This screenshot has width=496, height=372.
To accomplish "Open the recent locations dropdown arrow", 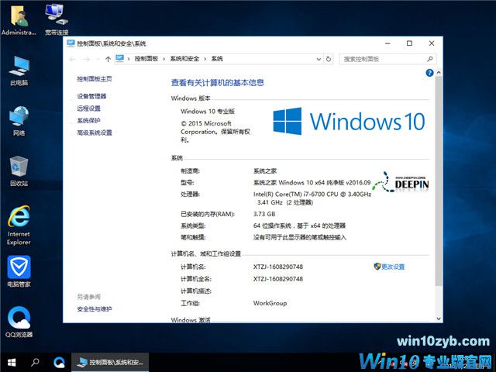I will coord(98,59).
